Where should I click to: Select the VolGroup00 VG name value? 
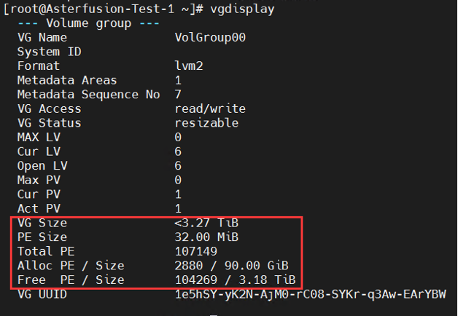pos(209,37)
